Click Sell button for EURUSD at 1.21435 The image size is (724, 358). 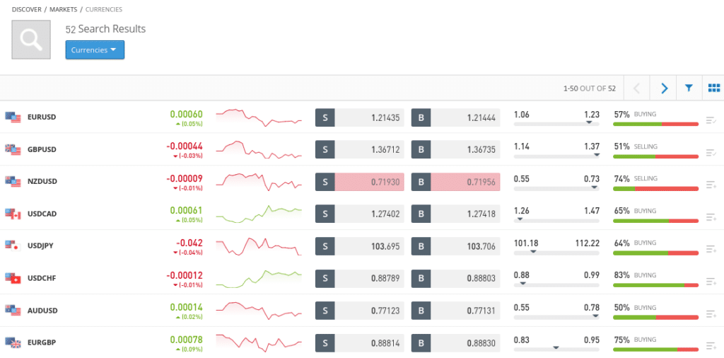pyautogui.click(x=360, y=117)
